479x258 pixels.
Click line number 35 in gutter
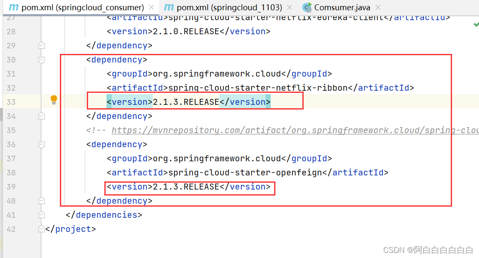pos(11,130)
